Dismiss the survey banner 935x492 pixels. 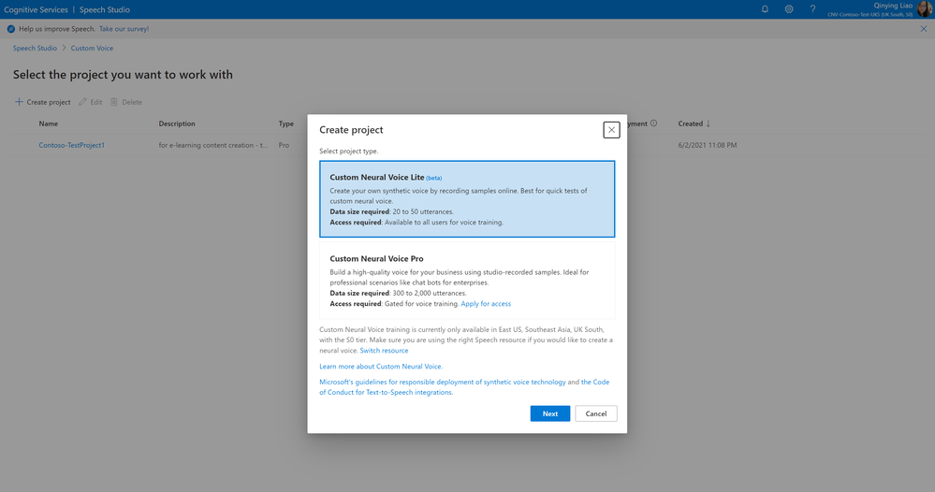(x=924, y=29)
